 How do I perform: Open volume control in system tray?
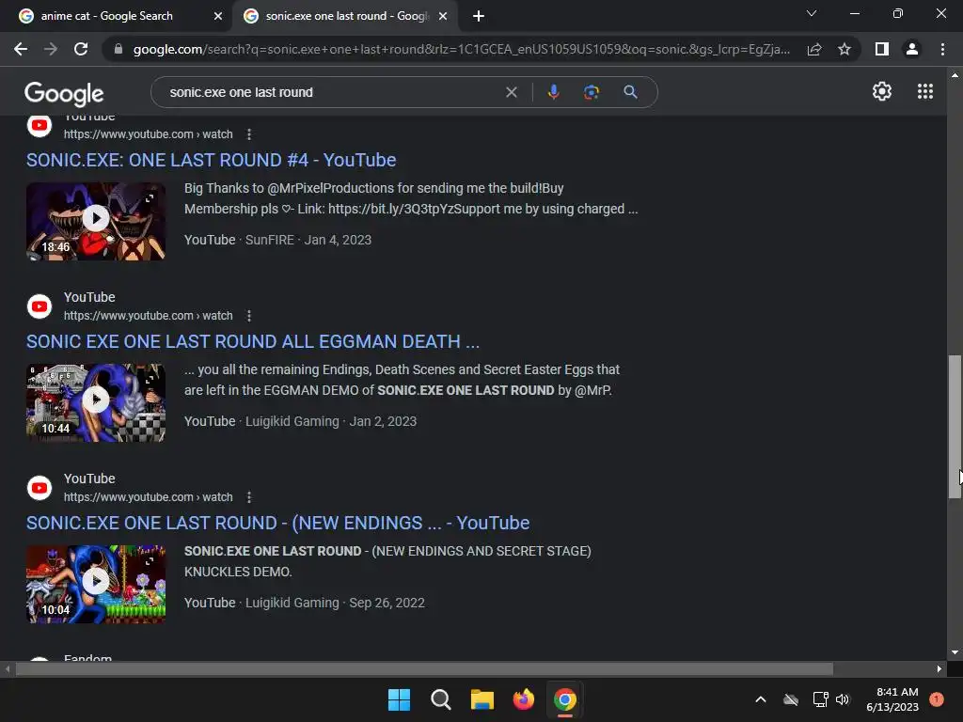point(842,699)
